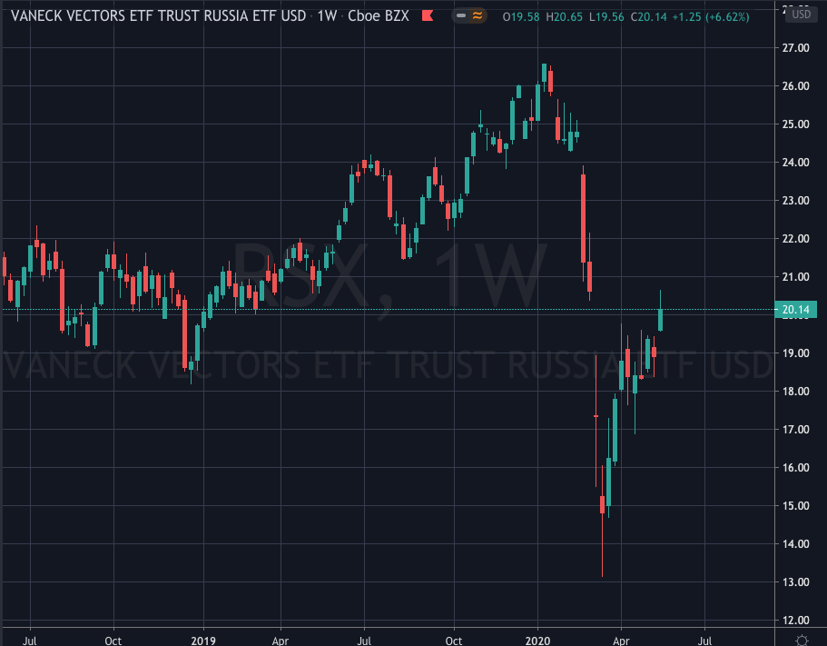This screenshot has height=646, width=827.
Task: Click the long red candle with low near 13.00
Action: tap(602, 504)
